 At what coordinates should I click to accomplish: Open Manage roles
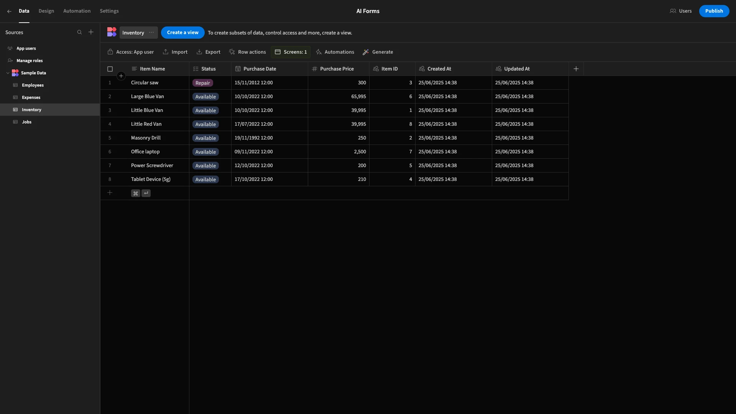click(x=50, y=61)
